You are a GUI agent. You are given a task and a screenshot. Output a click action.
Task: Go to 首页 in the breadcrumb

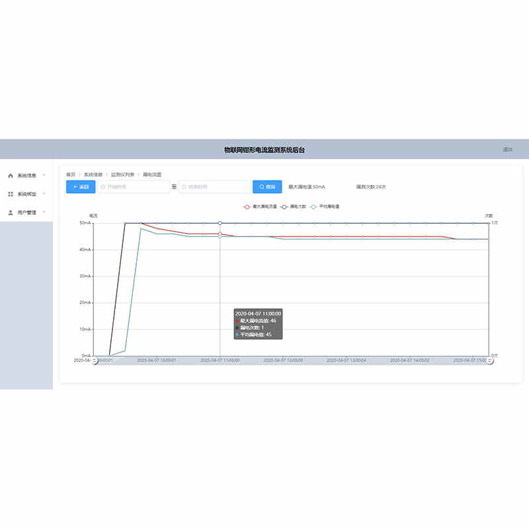click(x=71, y=175)
